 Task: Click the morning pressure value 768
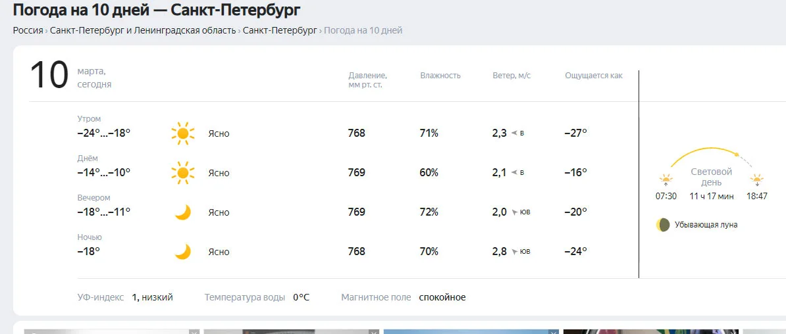(x=356, y=133)
